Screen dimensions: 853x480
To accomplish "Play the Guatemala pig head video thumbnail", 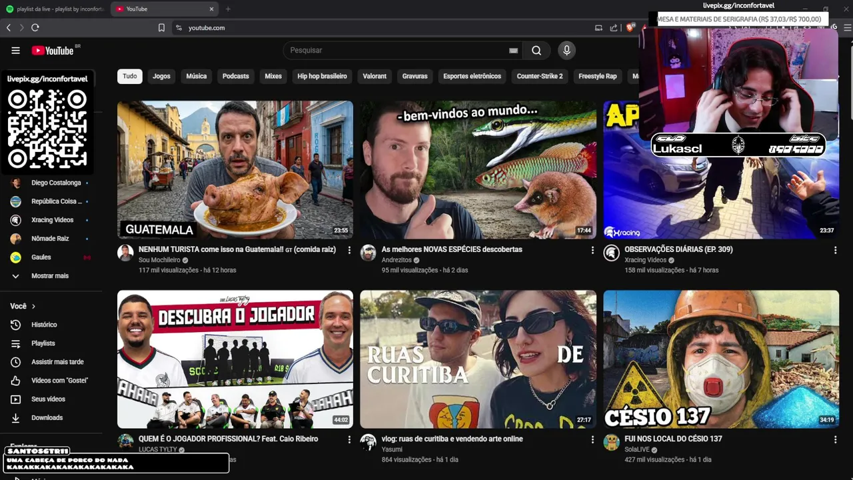I will (235, 170).
